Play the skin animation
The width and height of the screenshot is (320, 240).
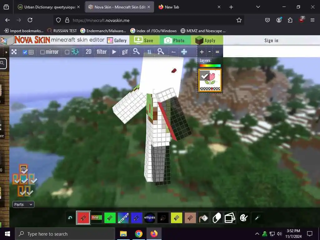[x=114, y=52]
